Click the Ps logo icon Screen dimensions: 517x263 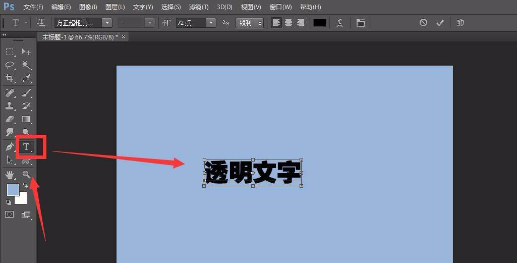pyautogui.click(x=9, y=7)
